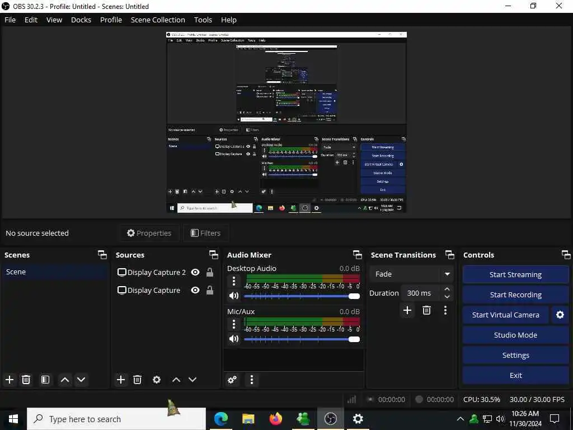Open File Explorer from the taskbar
The height and width of the screenshot is (430, 573).
pyautogui.click(x=248, y=419)
